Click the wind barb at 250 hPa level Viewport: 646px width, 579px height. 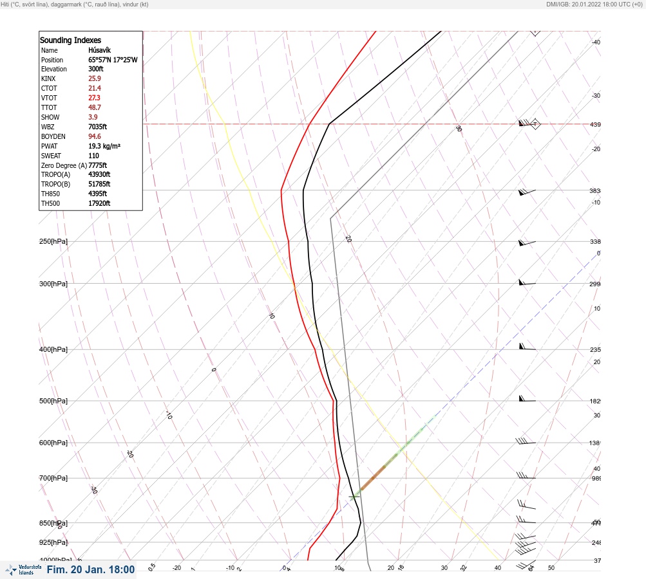point(527,243)
